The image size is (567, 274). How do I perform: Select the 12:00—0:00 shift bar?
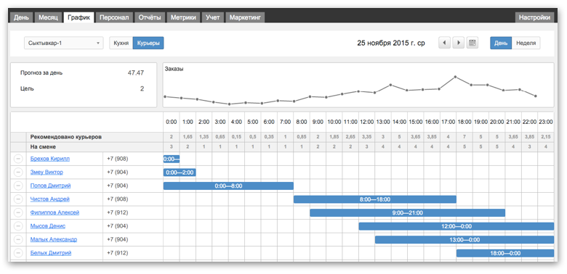(457, 226)
